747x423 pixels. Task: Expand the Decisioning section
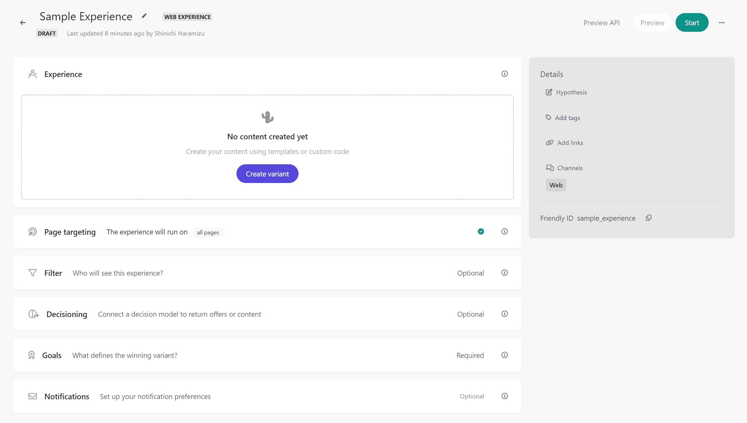267,314
